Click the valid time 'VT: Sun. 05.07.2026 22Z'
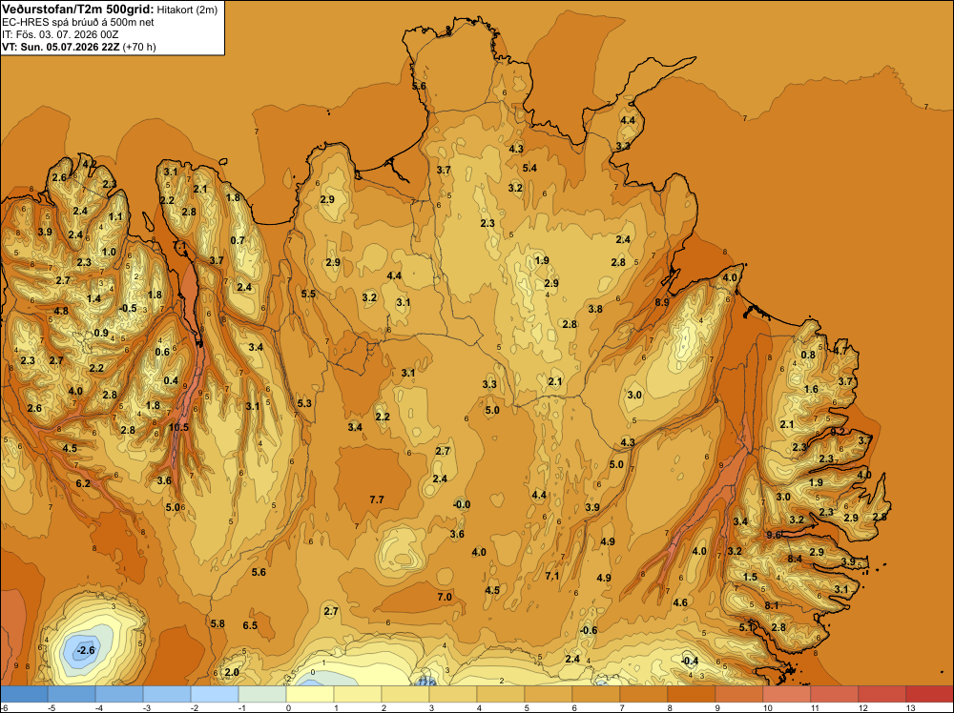This screenshot has width=954, height=713. 61,47
